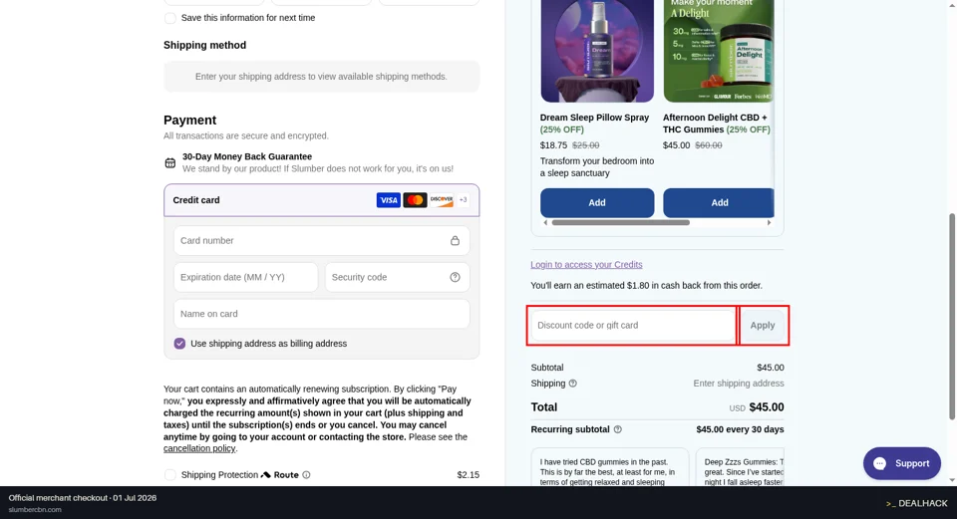Click the Shipping Protection info icon
The image size is (957, 519).
[x=306, y=475]
